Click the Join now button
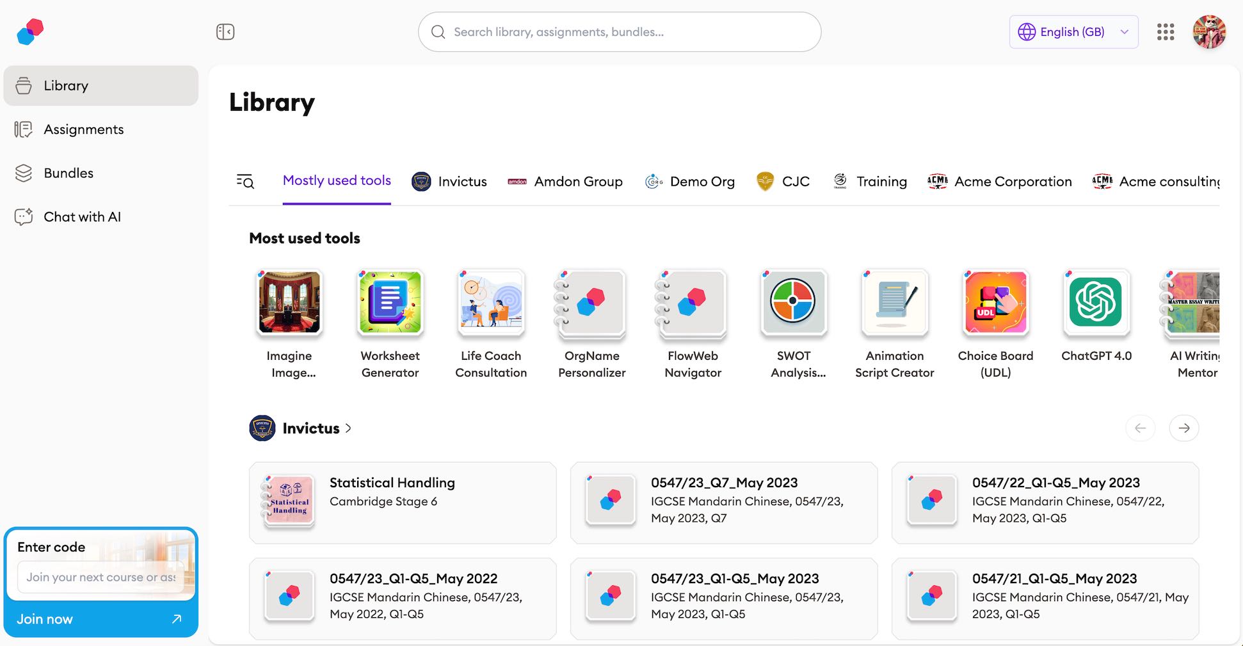Image resolution: width=1243 pixels, height=646 pixels. (x=100, y=618)
